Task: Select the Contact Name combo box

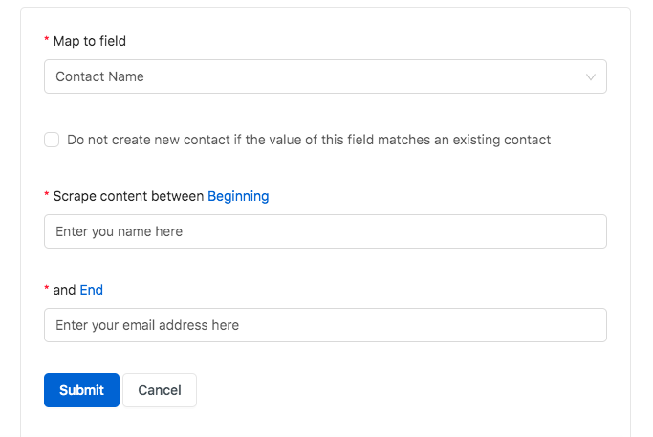Action: coord(325,76)
